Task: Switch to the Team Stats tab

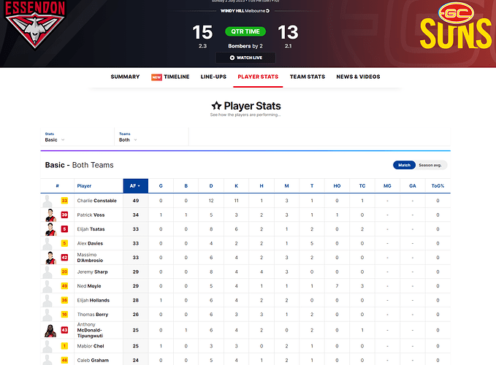Action: point(308,77)
